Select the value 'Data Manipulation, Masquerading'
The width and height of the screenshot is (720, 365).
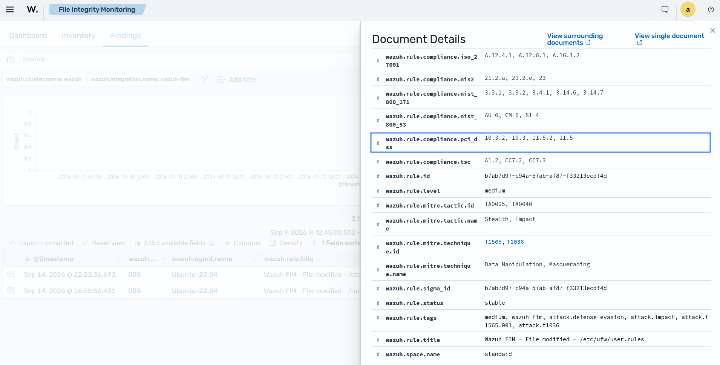coord(537,264)
